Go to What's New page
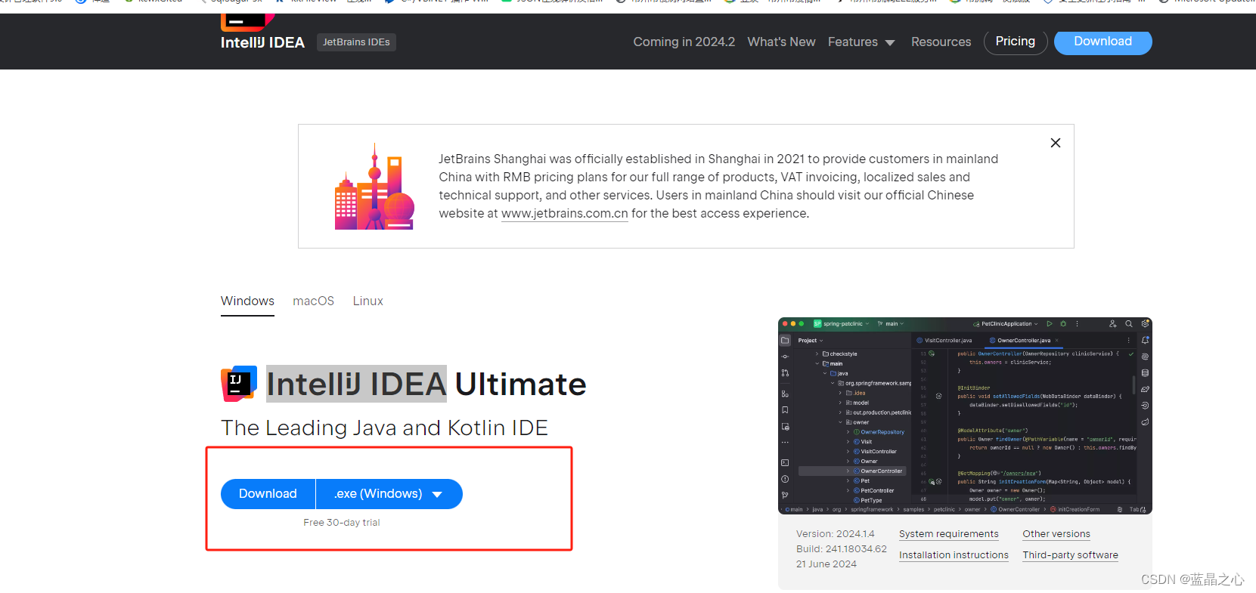Image resolution: width=1256 pixels, height=593 pixels. 781,42
